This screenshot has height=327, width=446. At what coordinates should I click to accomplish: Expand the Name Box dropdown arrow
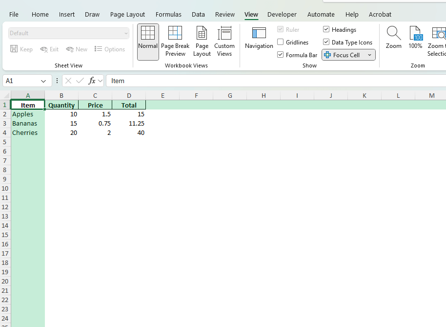(x=43, y=81)
